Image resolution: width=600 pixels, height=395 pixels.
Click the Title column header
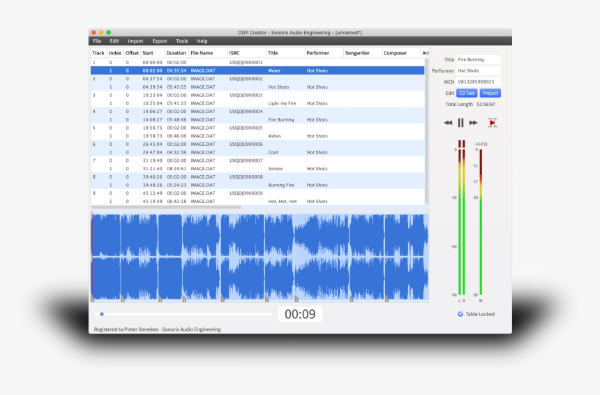pyautogui.click(x=285, y=53)
